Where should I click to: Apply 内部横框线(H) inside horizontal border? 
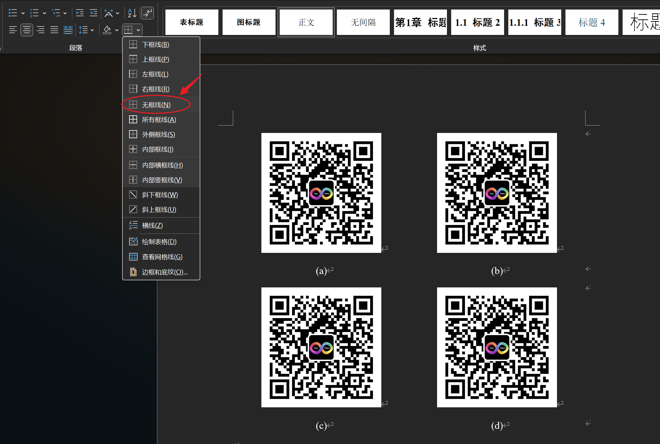pyautogui.click(x=161, y=165)
